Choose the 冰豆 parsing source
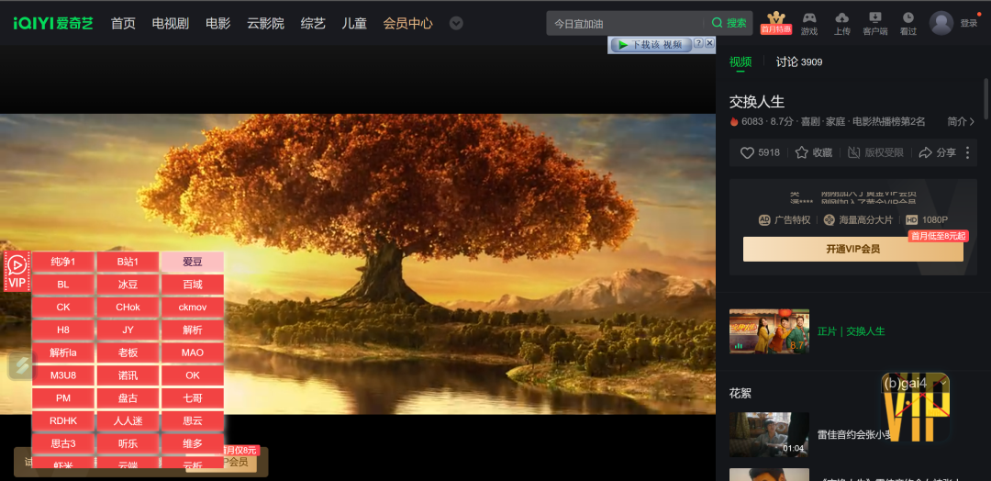 pyautogui.click(x=128, y=285)
